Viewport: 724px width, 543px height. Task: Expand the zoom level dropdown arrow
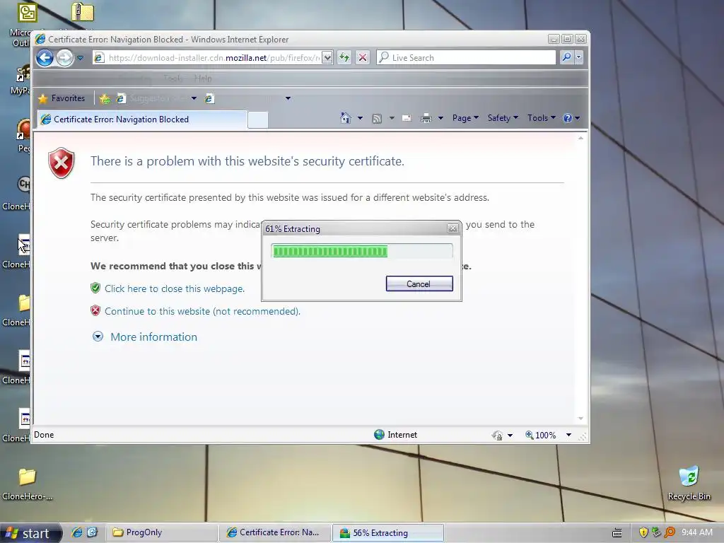point(569,435)
